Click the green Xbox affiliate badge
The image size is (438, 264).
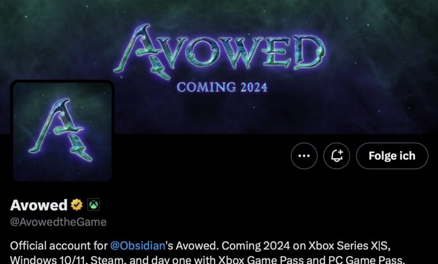[x=94, y=205]
